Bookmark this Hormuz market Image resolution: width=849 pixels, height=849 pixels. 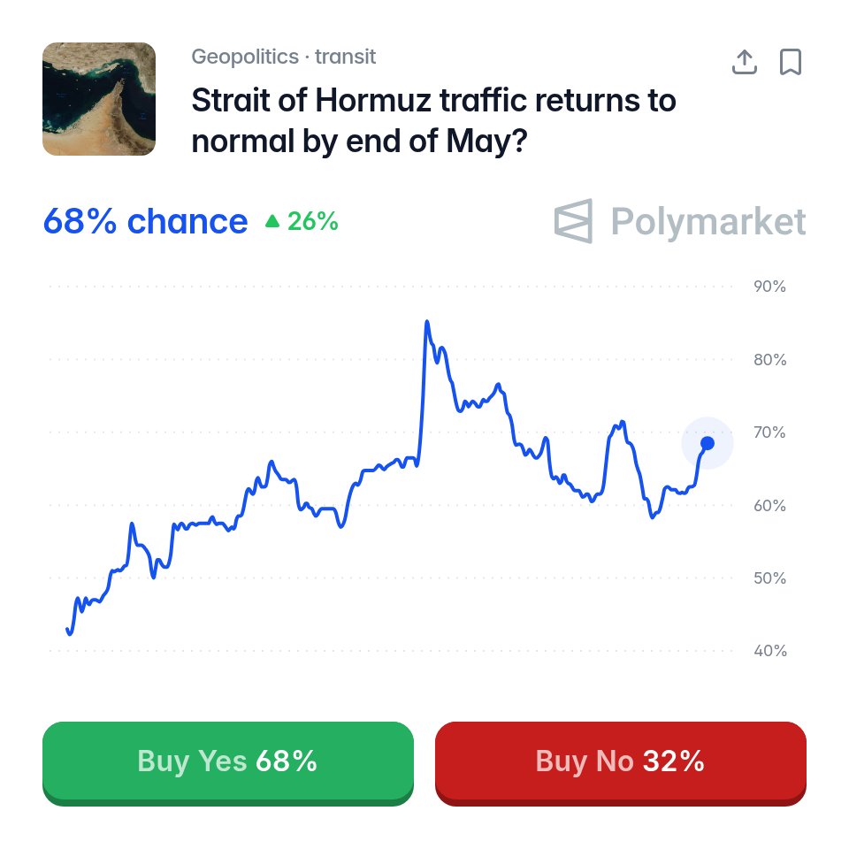pyautogui.click(x=790, y=62)
